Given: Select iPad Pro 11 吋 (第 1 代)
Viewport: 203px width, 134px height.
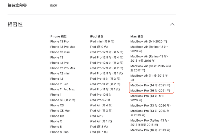Looking at the screenshot, I should pyautogui.click(x=105, y=89).
